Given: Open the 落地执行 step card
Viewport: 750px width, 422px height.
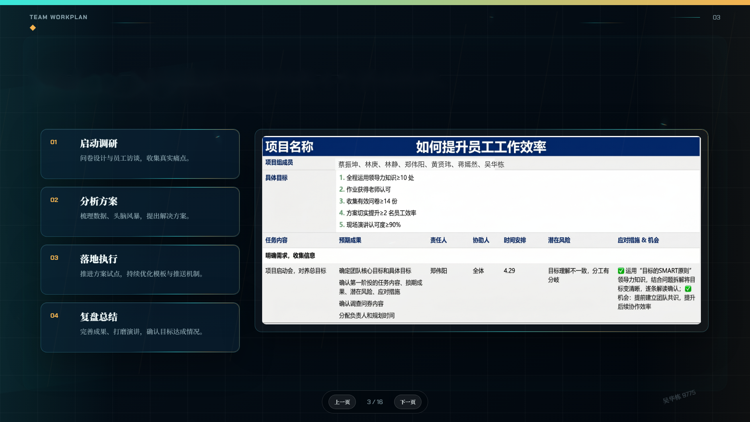Looking at the screenshot, I should click(x=140, y=270).
